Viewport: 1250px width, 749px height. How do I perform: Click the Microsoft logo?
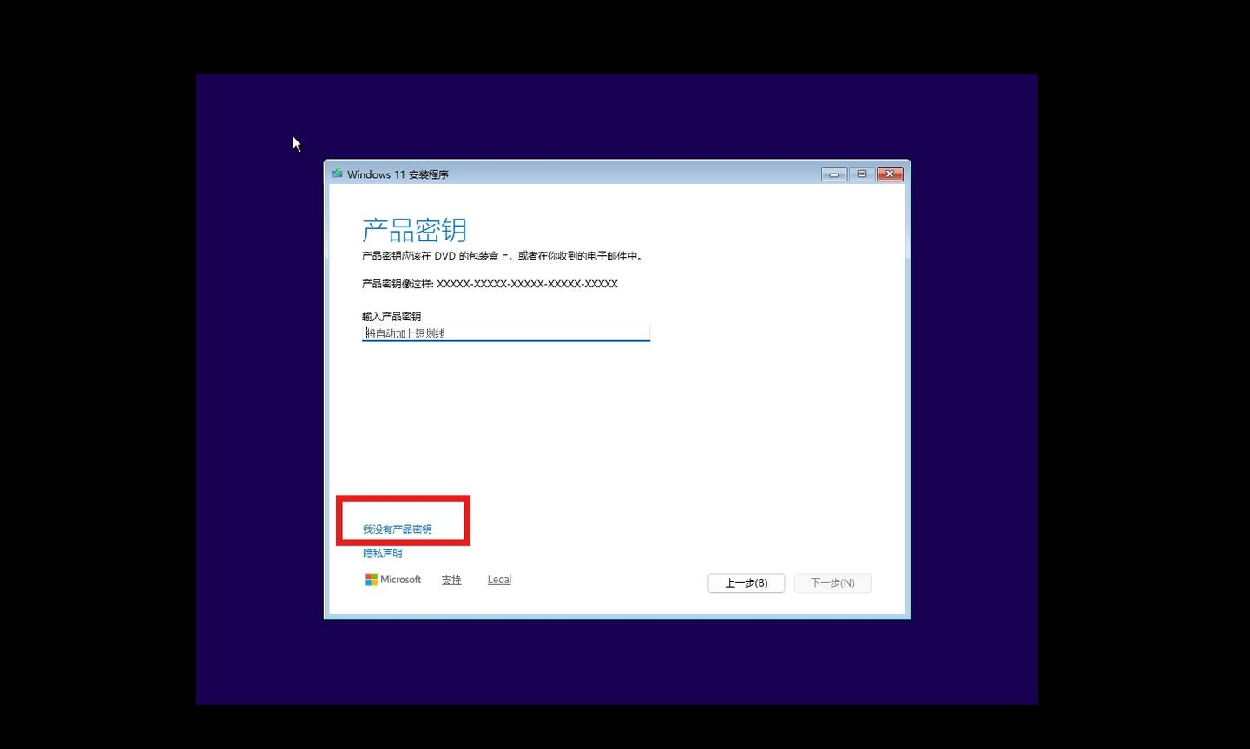393,580
